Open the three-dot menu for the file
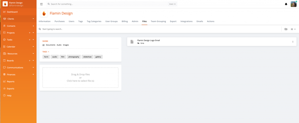Image resolution: width=299 pixels, height=123 pixels. coord(293,42)
